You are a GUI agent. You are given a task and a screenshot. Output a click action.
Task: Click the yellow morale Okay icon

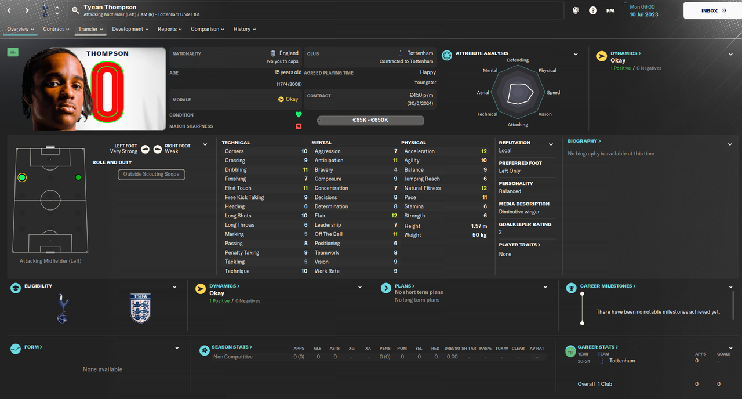[281, 99]
